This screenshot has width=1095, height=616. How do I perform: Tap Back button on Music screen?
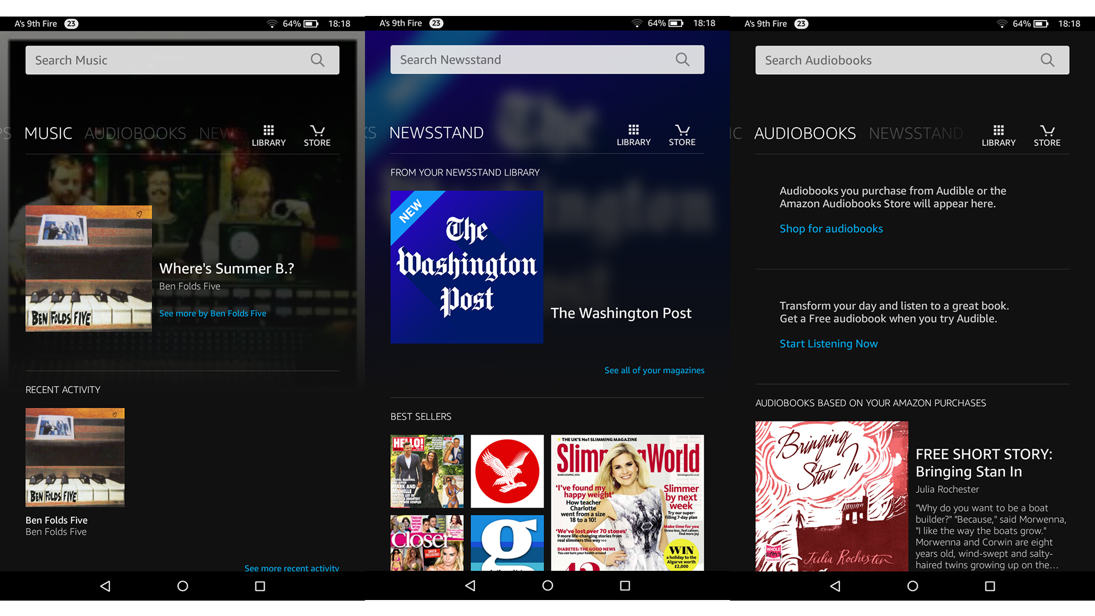[105, 586]
